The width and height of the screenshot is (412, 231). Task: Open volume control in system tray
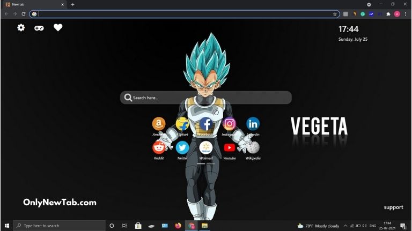click(x=365, y=226)
